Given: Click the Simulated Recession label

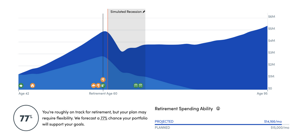Looking at the screenshot, I should tap(126, 12).
